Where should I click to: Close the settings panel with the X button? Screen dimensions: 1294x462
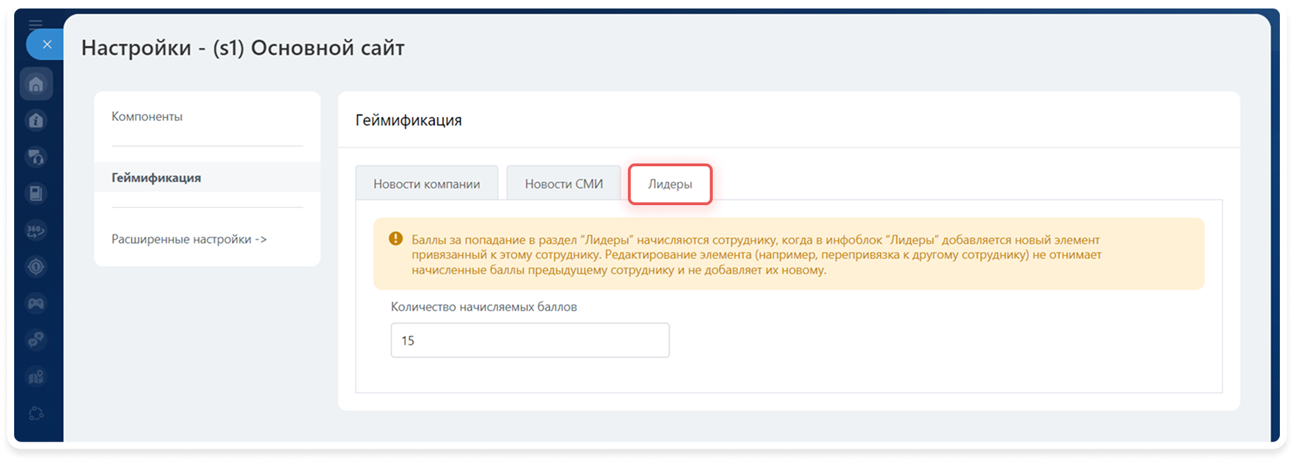47,45
